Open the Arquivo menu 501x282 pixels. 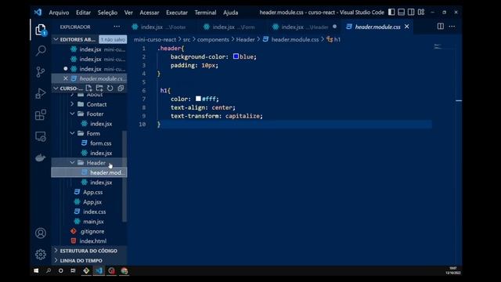59,13
